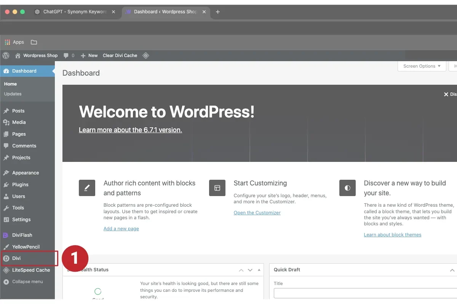
Task: Open the Customizer via its link
Action: [257, 213]
